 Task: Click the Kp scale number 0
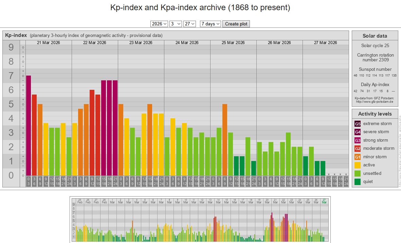pyautogui.click(x=11, y=175)
